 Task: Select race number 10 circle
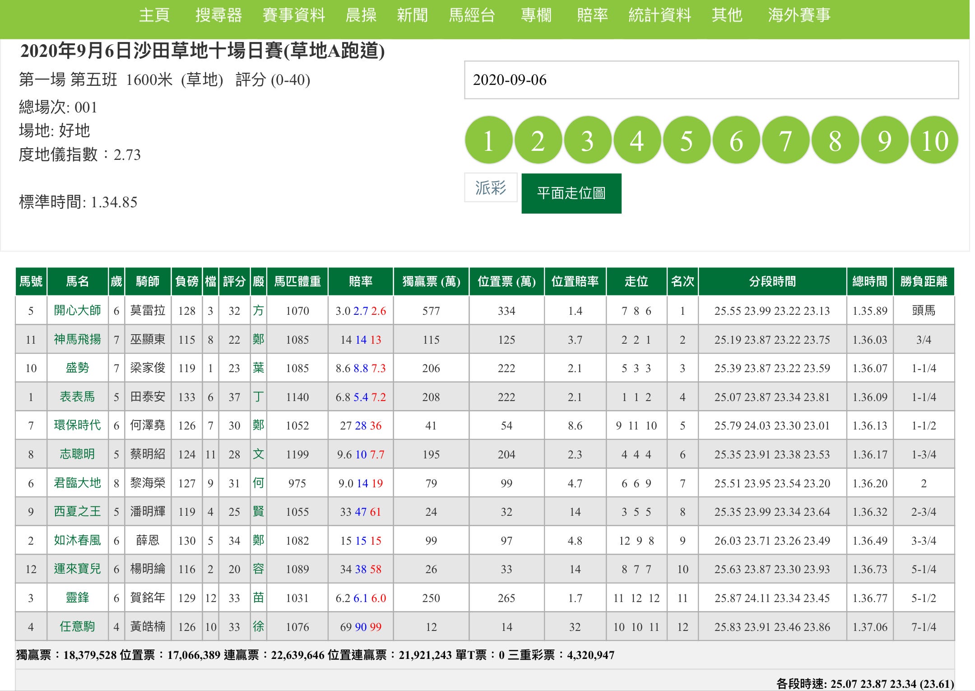pyautogui.click(x=934, y=140)
